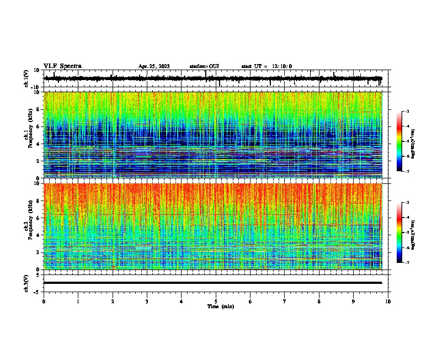Click time axis tick label "9"
The image size is (437, 338).
click(x=353, y=302)
